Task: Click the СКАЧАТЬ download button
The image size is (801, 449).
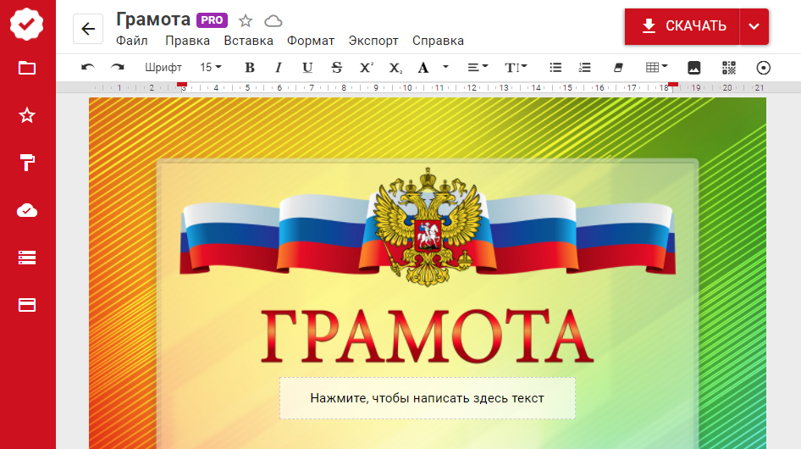Action: point(682,26)
